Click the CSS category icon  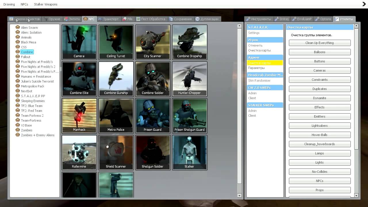click(18, 47)
